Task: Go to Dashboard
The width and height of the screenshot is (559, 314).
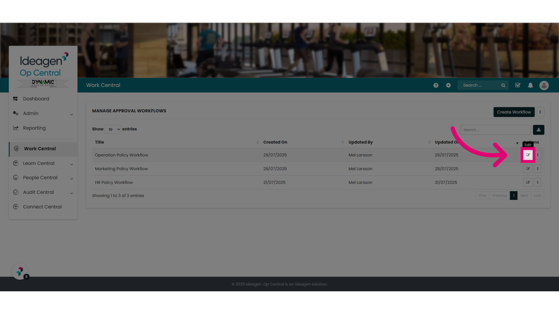Action: [x=36, y=99]
